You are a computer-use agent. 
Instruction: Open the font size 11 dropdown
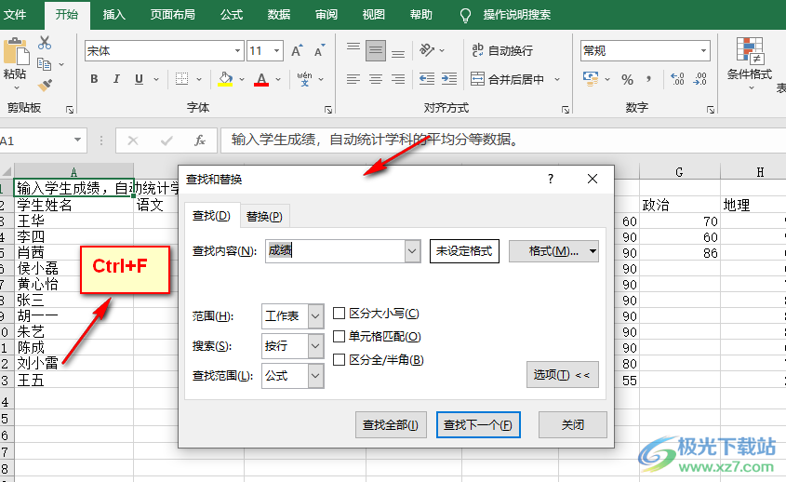[276, 50]
